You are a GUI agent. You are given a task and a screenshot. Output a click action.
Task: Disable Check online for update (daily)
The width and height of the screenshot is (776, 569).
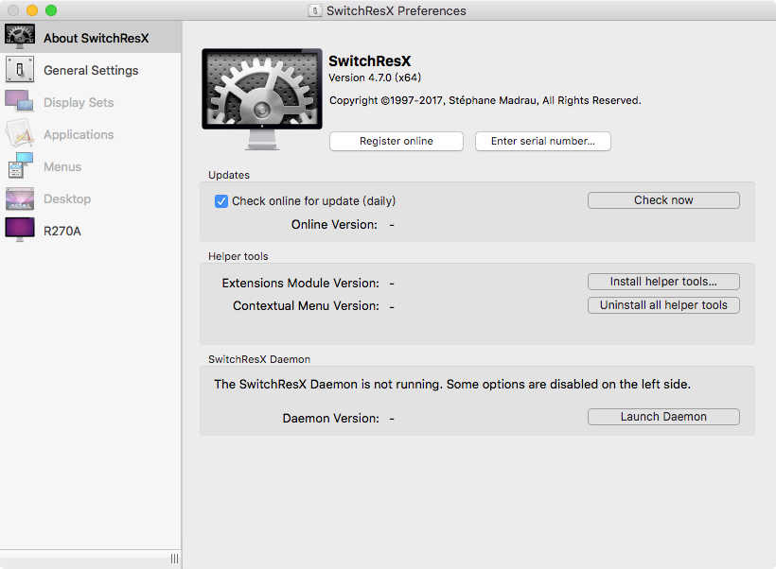(x=221, y=201)
